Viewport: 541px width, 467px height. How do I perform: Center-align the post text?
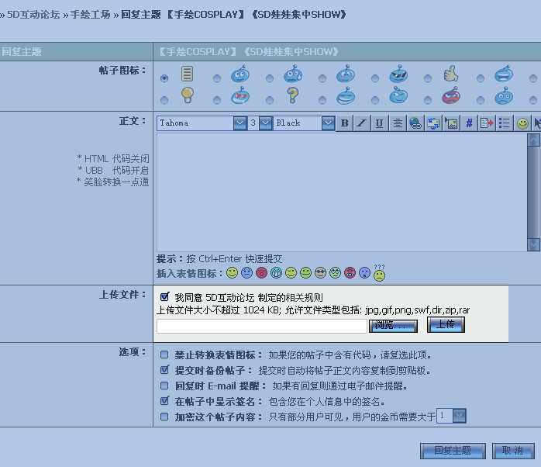click(x=397, y=123)
